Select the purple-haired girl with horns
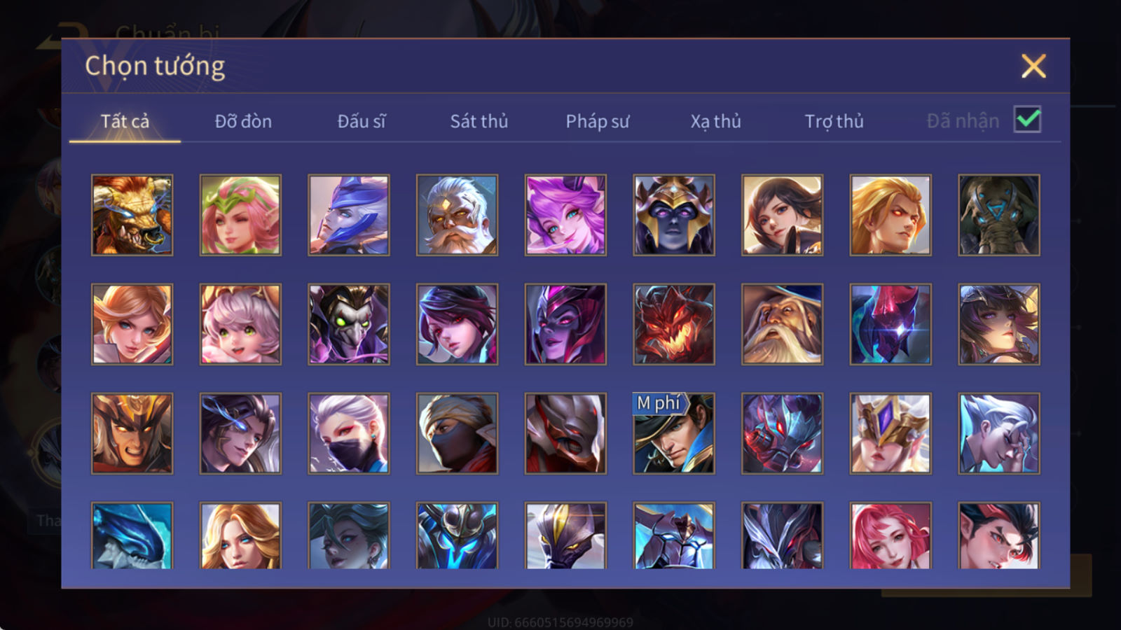This screenshot has width=1121, height=630. [x=565, y=215]
